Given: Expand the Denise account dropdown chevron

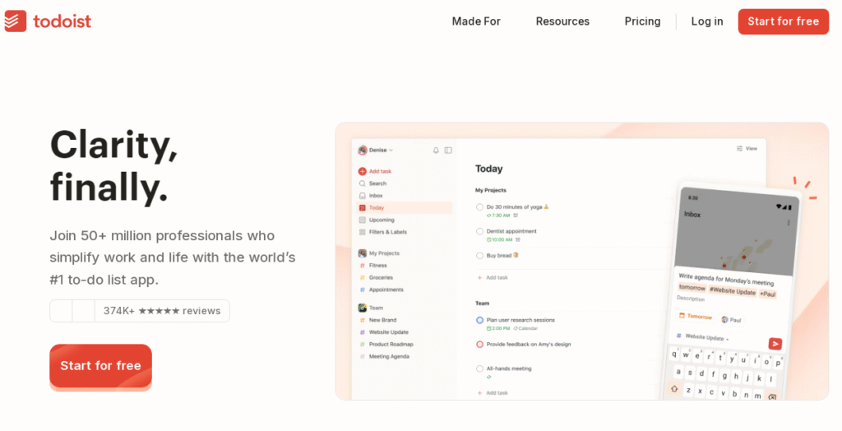Looking at the screenshot, I should (x=391, y=151).
